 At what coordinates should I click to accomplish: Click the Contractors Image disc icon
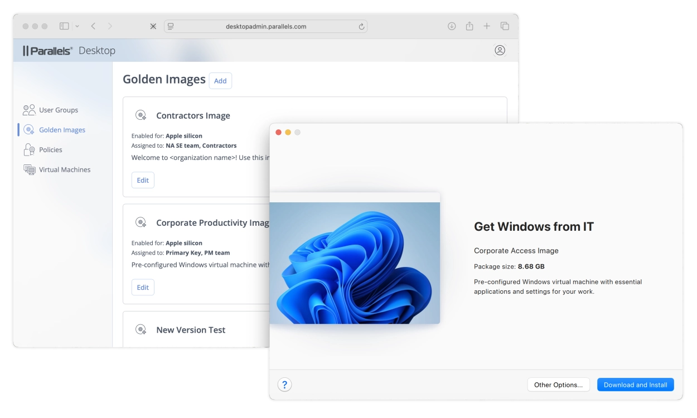(x=141, y=115)
